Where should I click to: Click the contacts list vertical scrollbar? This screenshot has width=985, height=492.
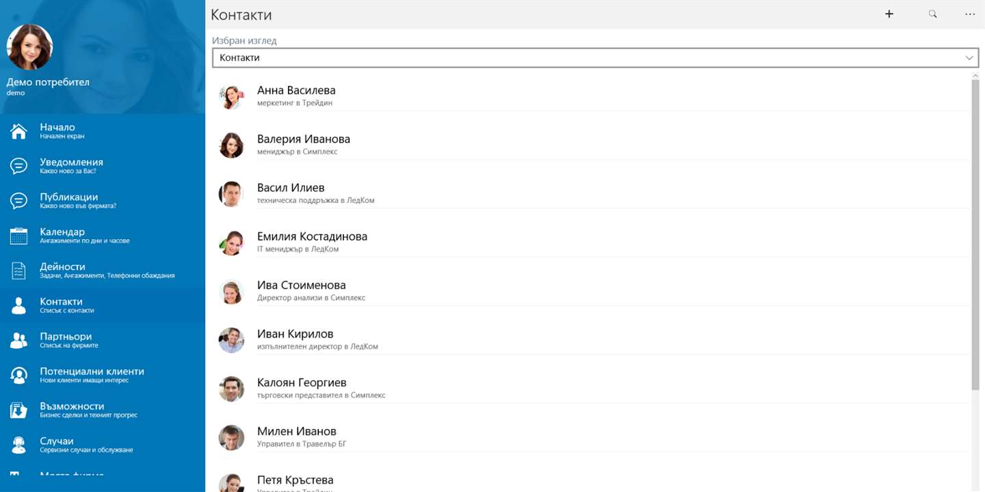coord(975,232)
